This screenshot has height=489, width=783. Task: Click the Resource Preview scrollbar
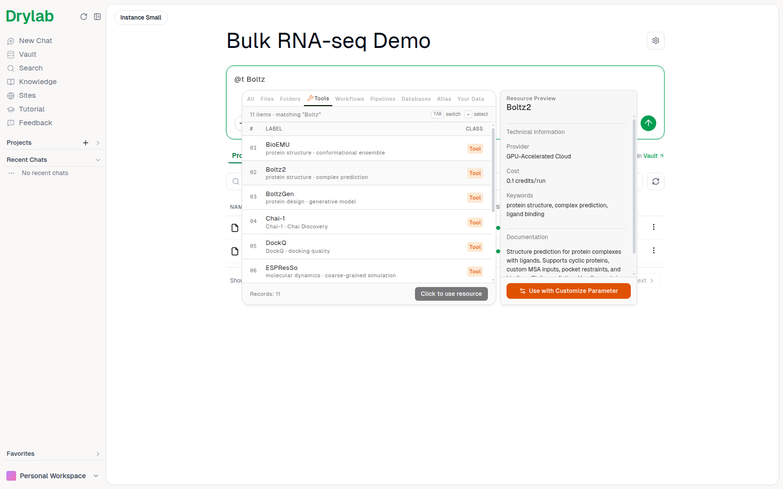[634, 186]
